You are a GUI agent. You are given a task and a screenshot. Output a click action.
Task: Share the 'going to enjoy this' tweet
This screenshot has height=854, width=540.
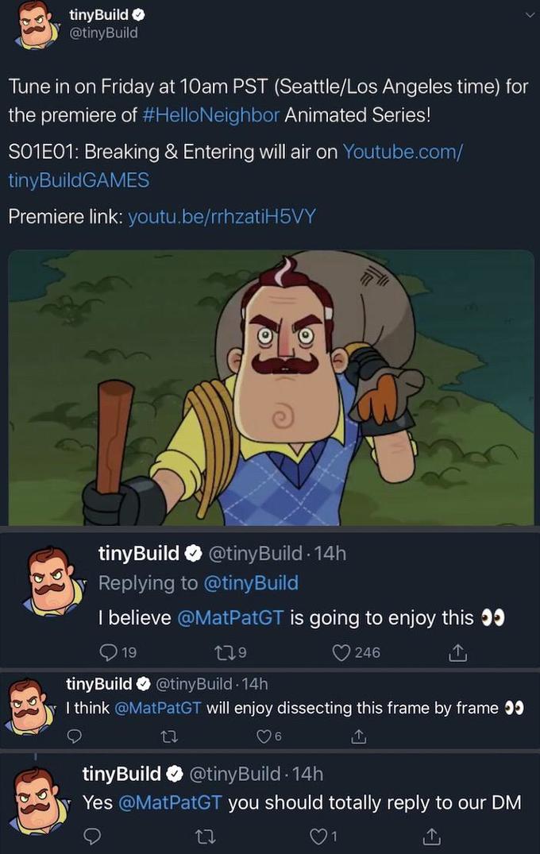[x=456, y=652]
